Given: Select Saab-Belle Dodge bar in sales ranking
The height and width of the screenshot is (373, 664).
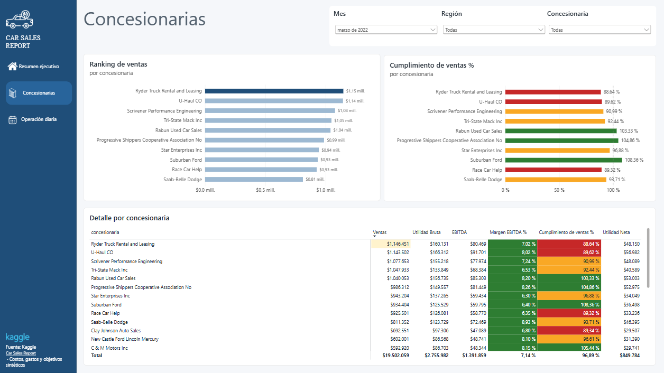Looking at the screenshot, I should 254,179.
